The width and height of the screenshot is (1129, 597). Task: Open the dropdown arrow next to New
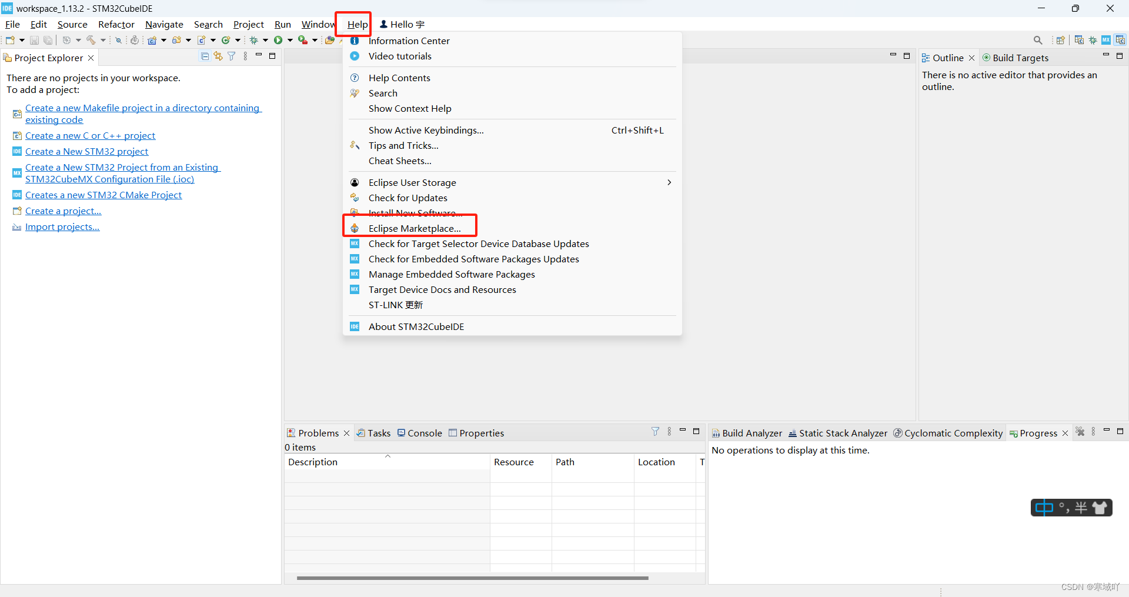[x=22, y=40]
